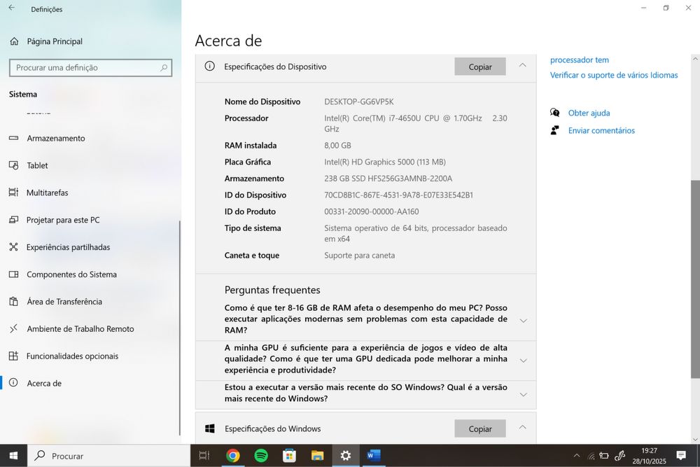The image size is (700, 467).
Task: Select Multitarefas in the sidebar
Action: point(90,193)
